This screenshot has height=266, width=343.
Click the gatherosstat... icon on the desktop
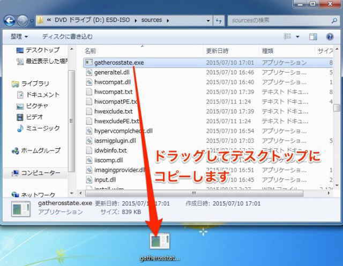click(160, 241)
